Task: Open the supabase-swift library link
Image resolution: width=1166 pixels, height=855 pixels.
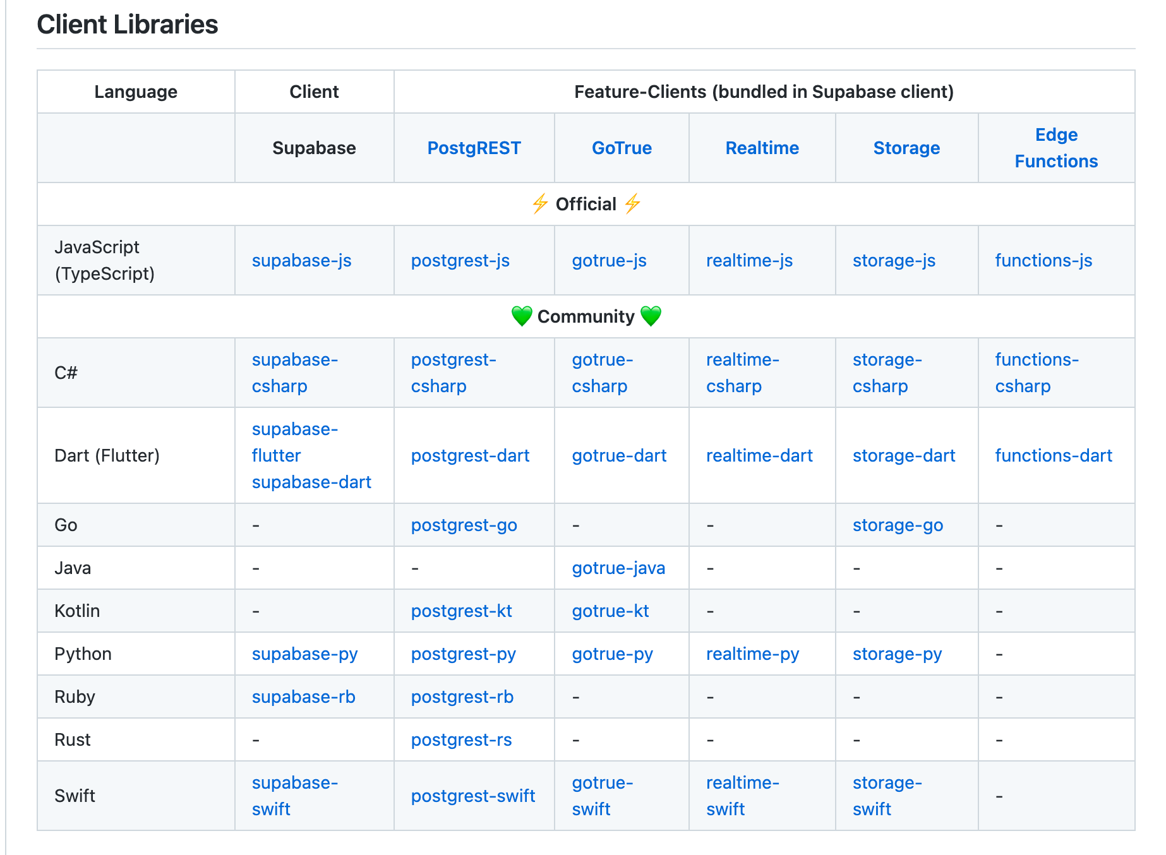Action: (295, 796)
